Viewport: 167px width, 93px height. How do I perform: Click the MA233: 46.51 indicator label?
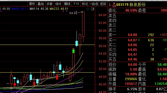59,9
